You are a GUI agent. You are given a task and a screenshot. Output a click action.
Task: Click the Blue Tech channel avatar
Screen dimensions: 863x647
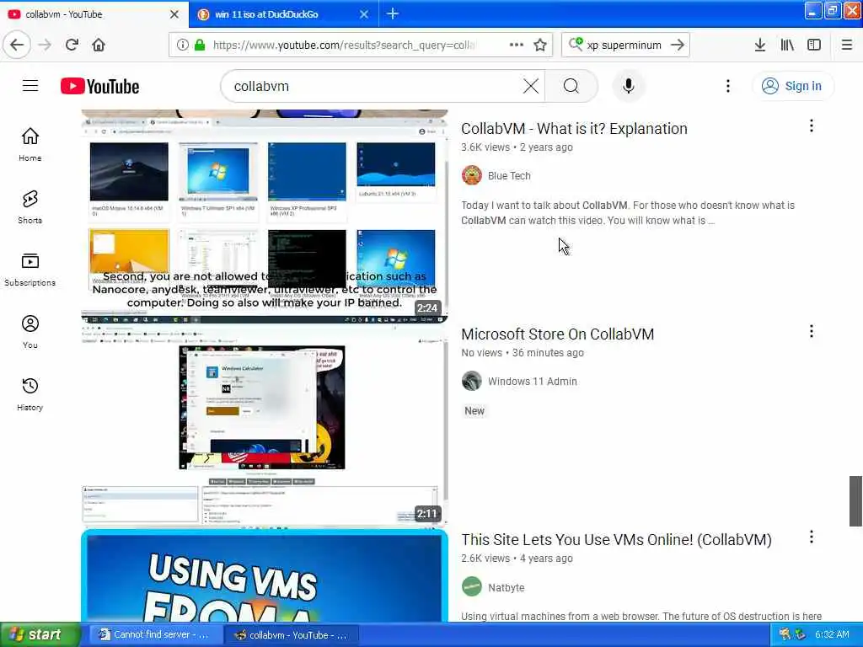point(472,175)
